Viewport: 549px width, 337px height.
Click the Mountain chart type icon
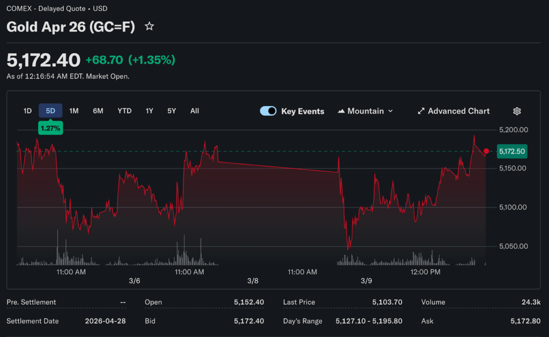tap(341, 111)
